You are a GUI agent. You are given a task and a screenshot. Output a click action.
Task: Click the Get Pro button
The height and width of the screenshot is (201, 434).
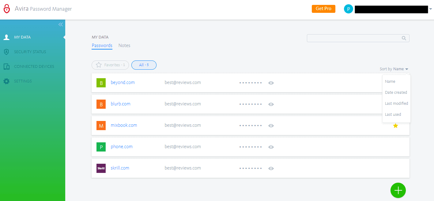(323, 9)
